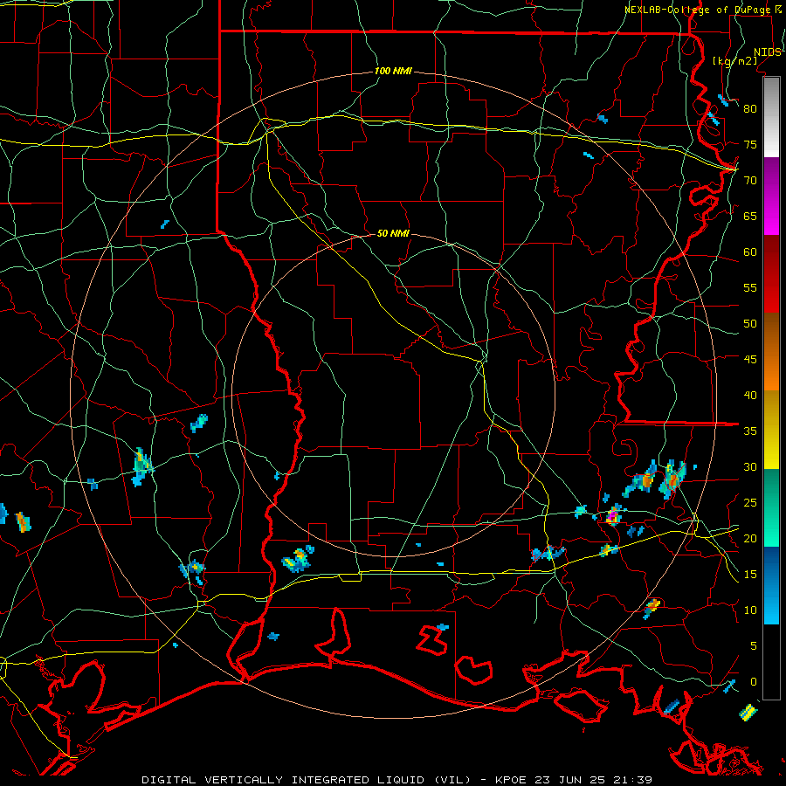Click the 40 value on color scale

[750, 395]
